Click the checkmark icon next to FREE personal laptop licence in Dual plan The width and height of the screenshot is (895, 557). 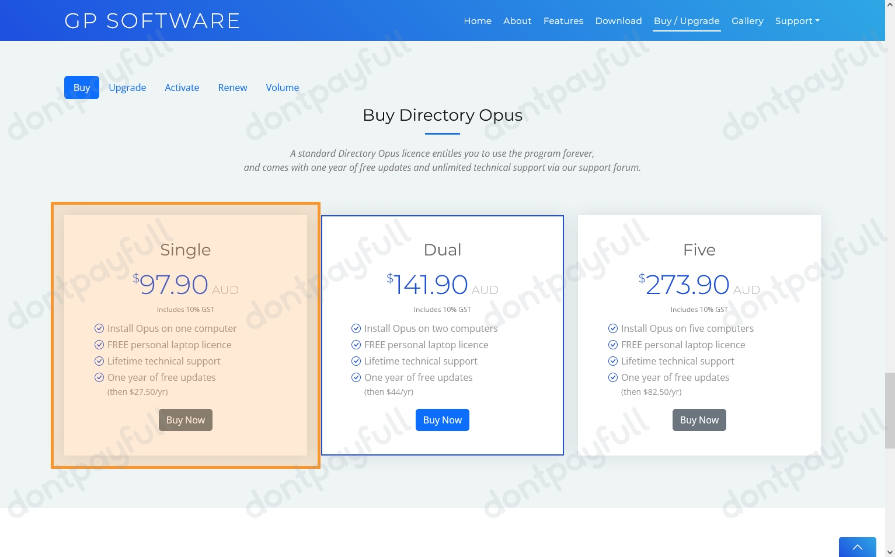pos(356,345)
